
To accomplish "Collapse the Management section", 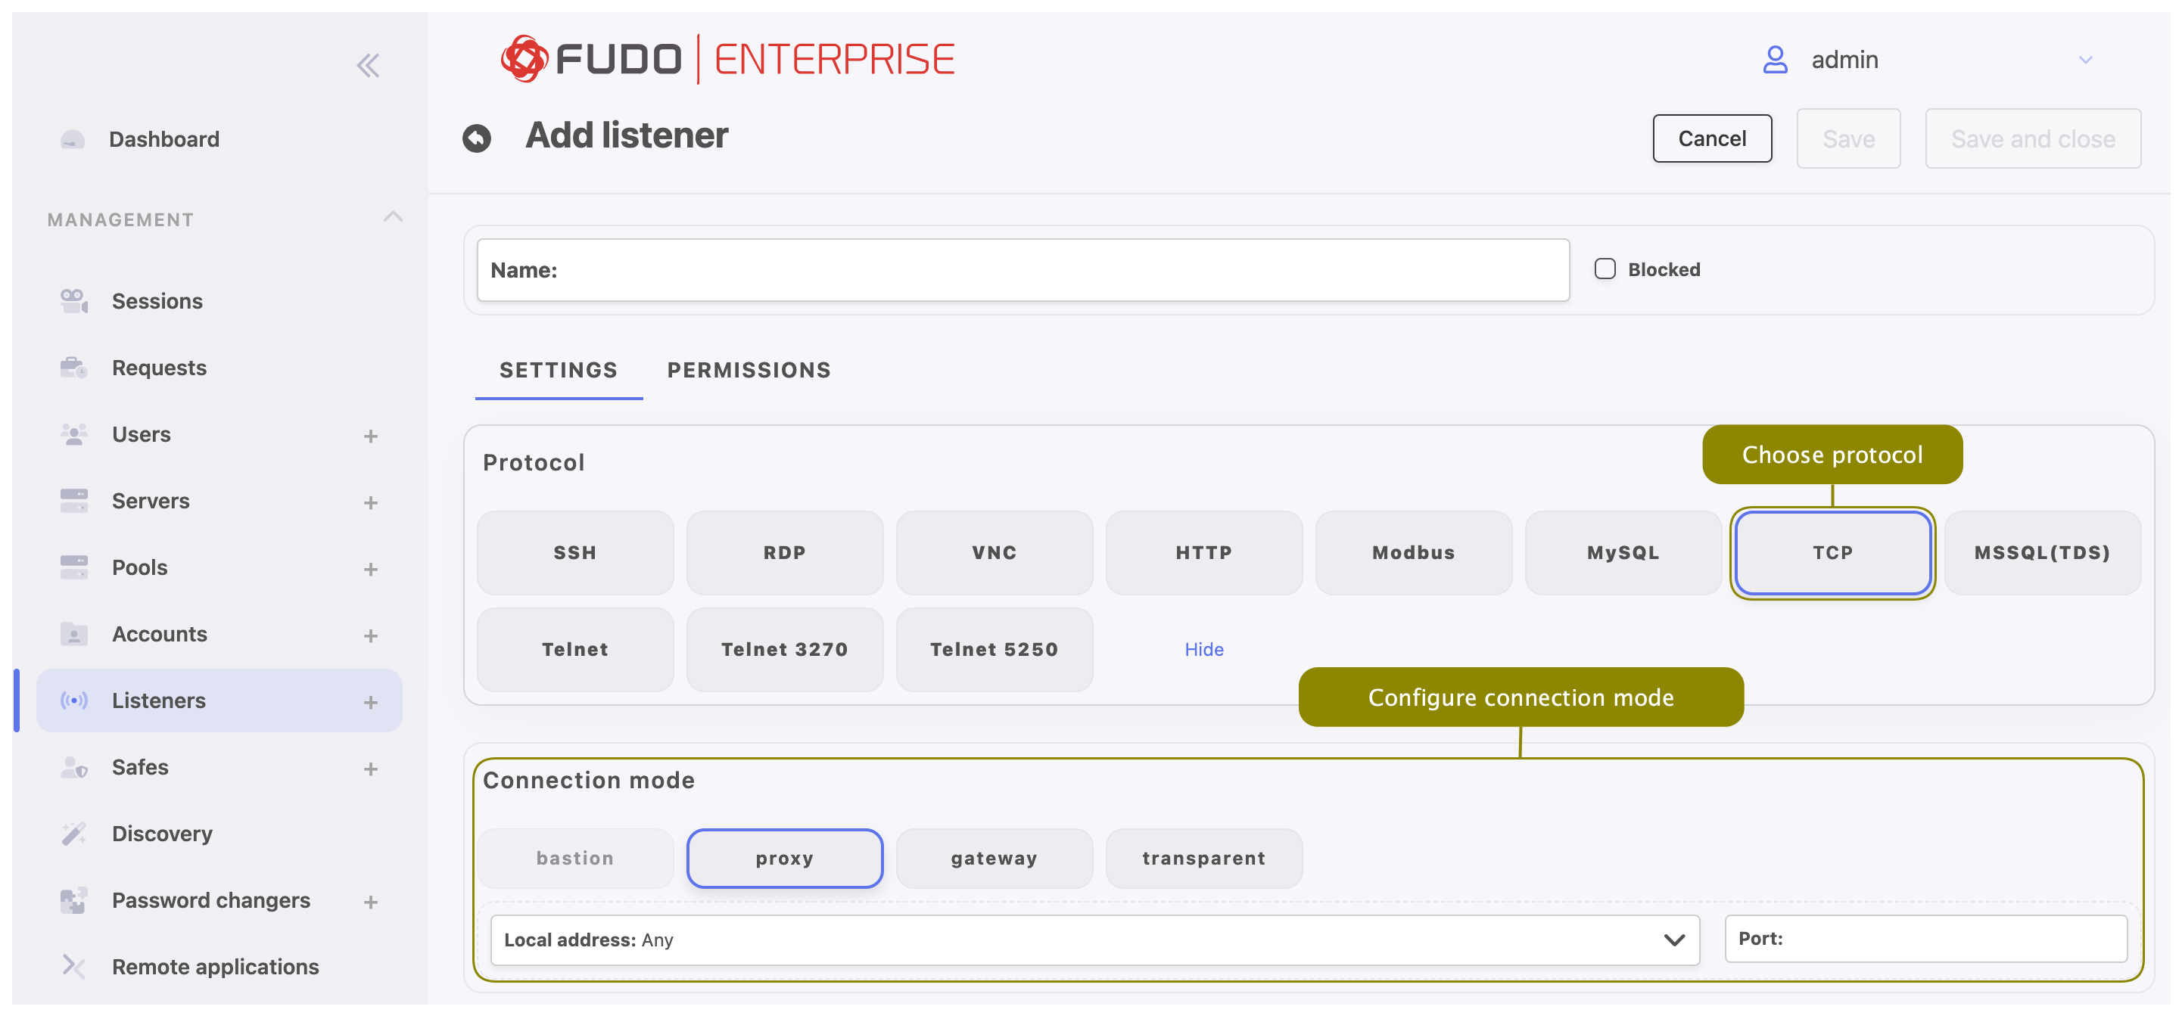I will 392,218.
